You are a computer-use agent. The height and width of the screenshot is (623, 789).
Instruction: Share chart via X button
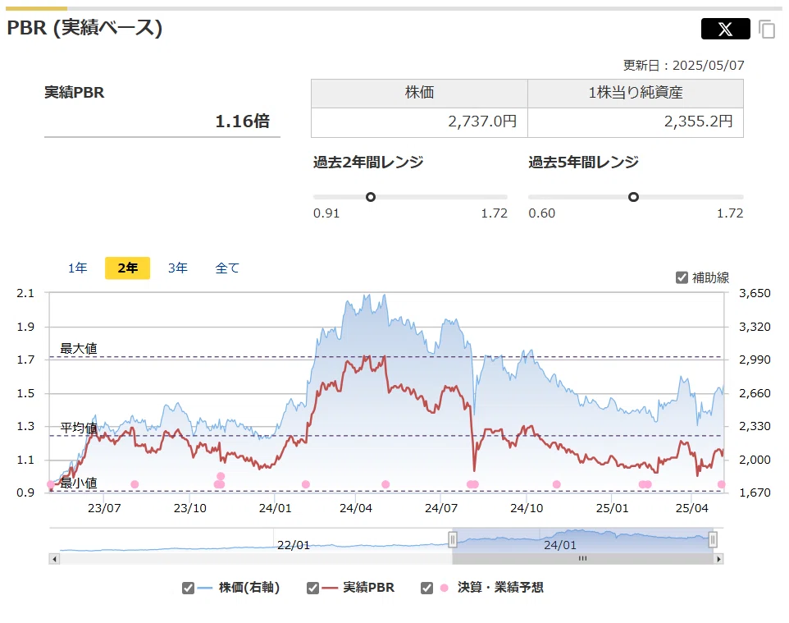[725, 29]
